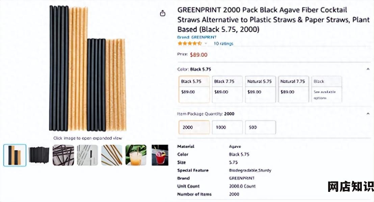Pick the 500 package quantity
374x202 pixels.
point(260,127)
